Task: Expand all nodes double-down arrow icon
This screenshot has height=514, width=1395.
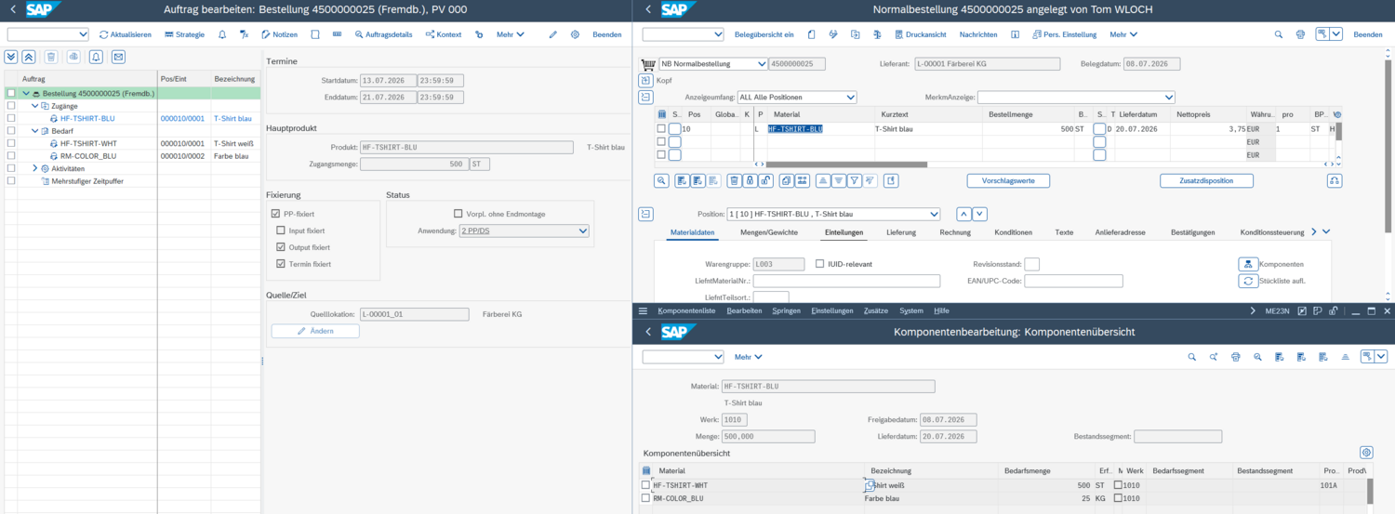Action: 12,57
